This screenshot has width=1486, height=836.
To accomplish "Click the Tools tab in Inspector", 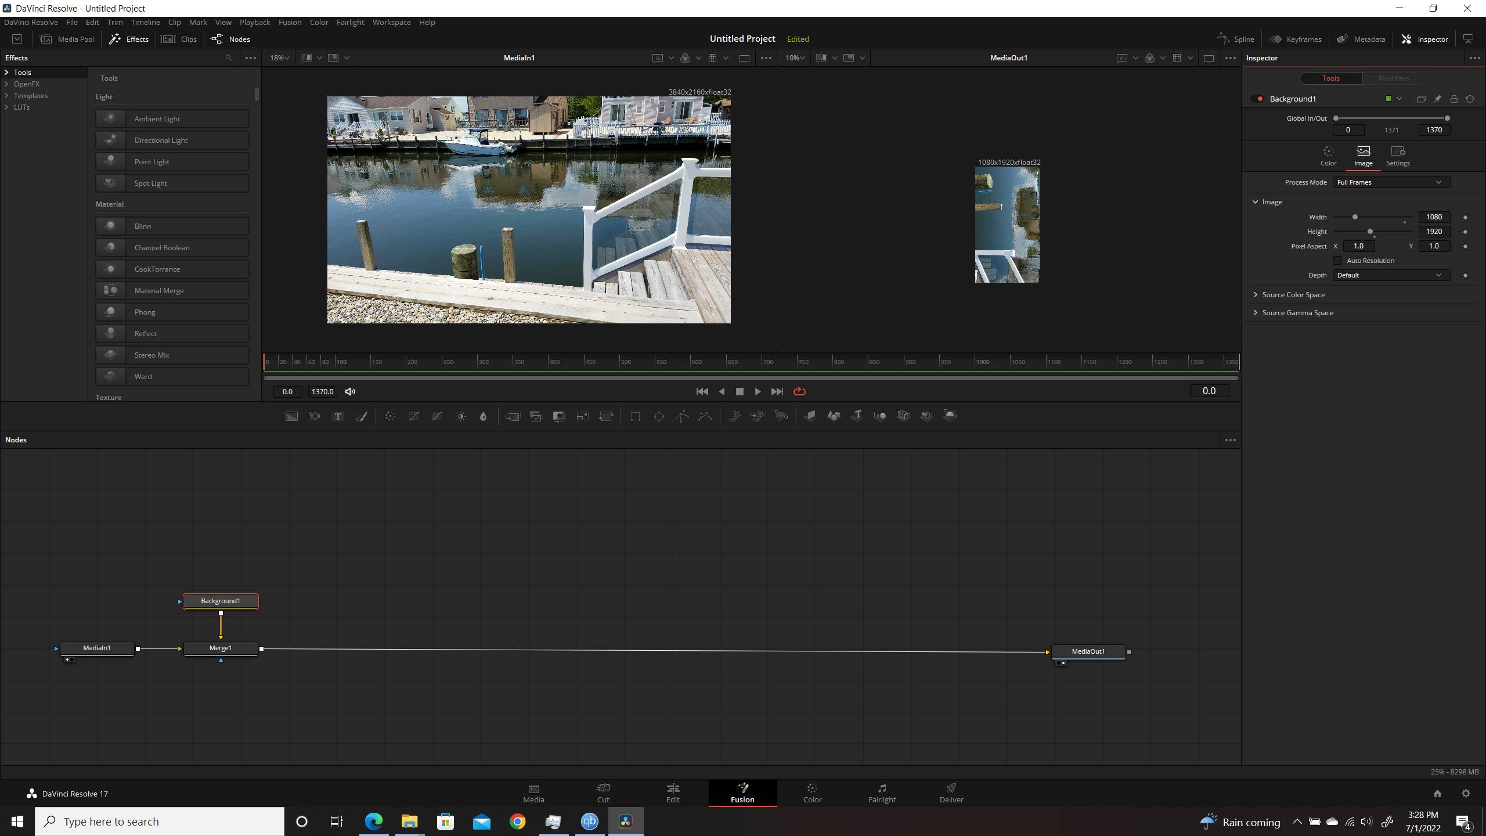I will (1332, 78).
